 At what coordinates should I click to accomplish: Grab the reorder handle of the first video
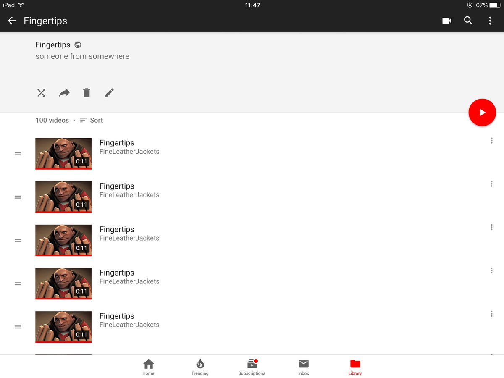[18, 154]
